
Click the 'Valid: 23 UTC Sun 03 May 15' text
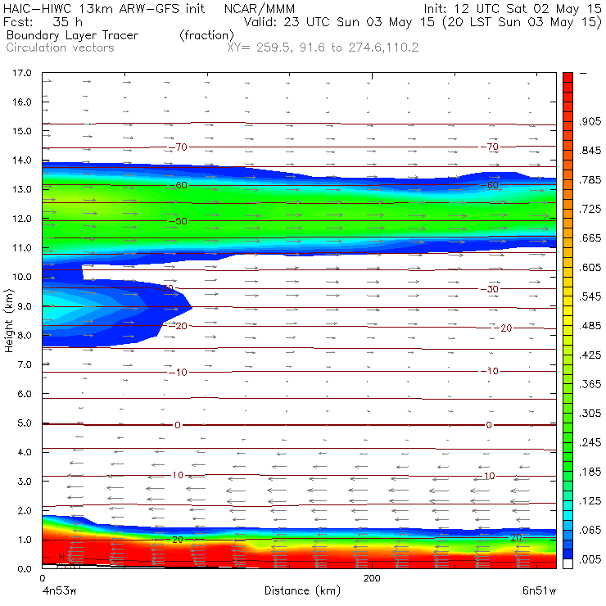pyautogui.click(x=339, y=21)
